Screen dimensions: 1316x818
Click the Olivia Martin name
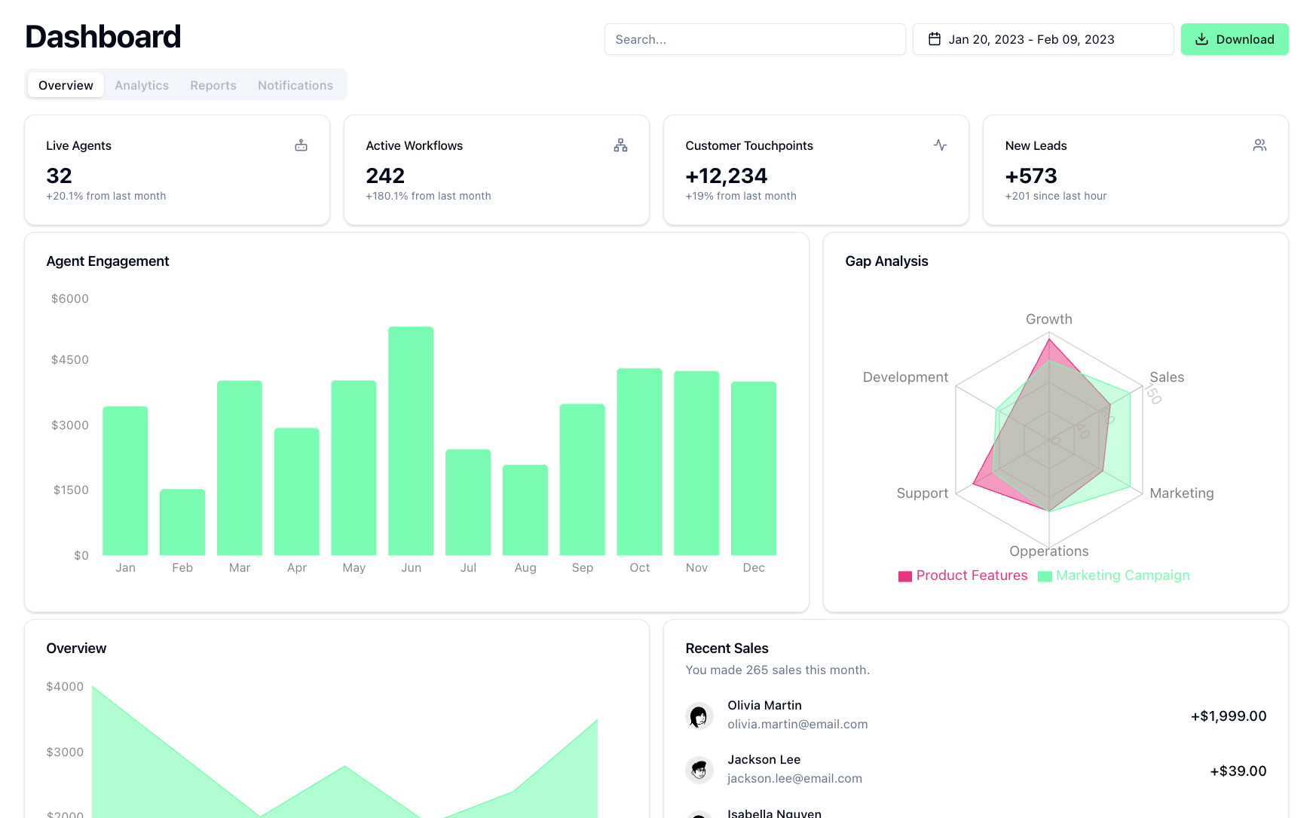[x=764, y=706]
